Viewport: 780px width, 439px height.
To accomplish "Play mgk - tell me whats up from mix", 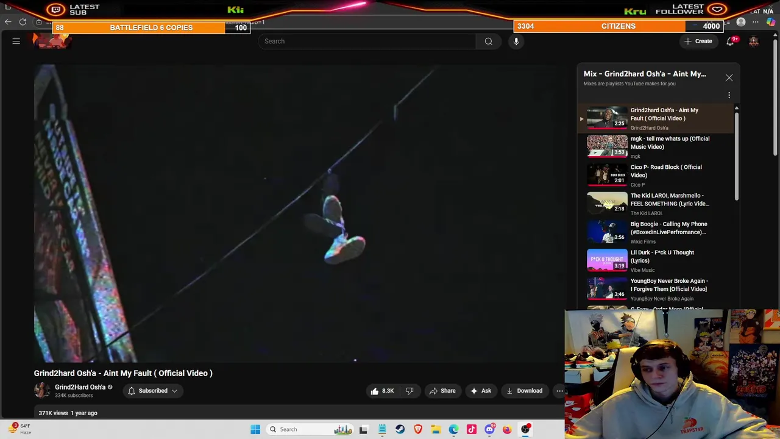I will pos(655,146).
